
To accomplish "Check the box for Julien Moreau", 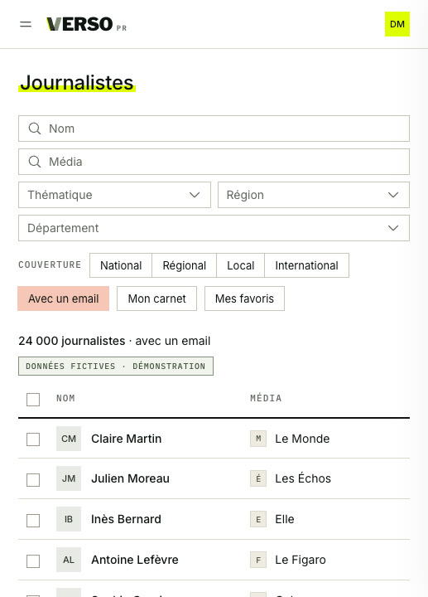I will [x=33, y=480].
